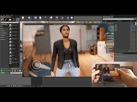Click the sequencer play forward button

click(15, 86)
